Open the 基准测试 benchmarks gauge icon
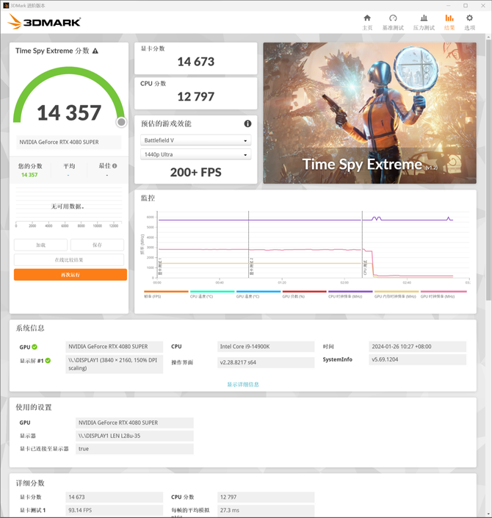The image size is (492, 518). tap(393, 18)
